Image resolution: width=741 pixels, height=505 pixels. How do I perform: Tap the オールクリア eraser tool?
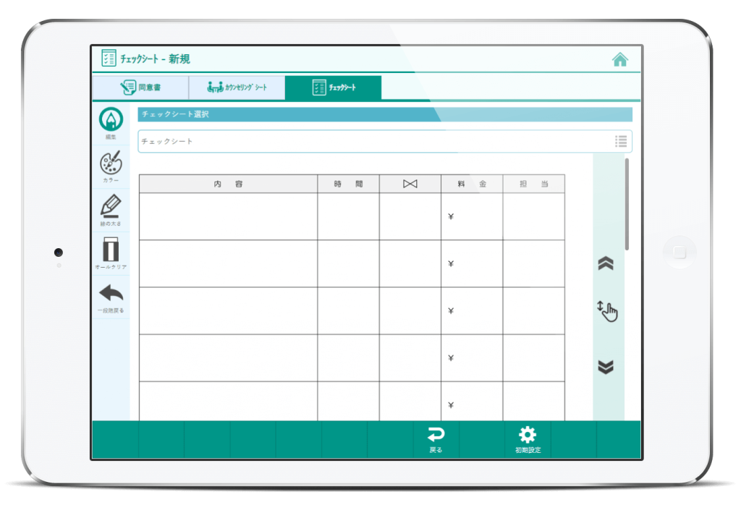[x=111, y=253]
